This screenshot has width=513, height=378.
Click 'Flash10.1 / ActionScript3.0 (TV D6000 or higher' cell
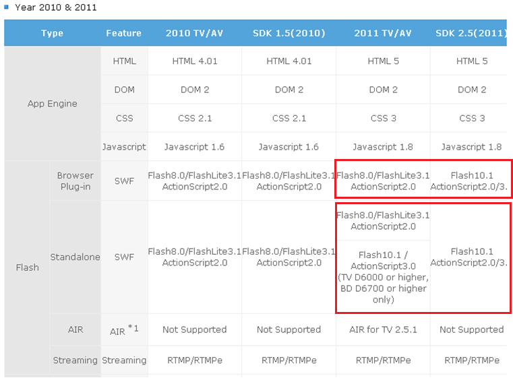click(383, 277)
